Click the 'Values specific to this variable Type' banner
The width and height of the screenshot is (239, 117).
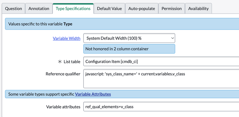[122, 24]
